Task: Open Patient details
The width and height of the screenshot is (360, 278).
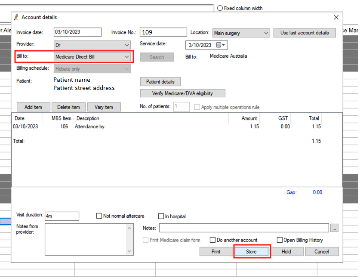Action: [x=160, y=82]
